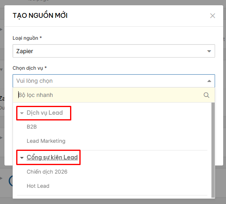The height and width of the screenshot is (204, 226).
Task: Select Chiến dịch 2026 from the list
Action: pos(47,172)
